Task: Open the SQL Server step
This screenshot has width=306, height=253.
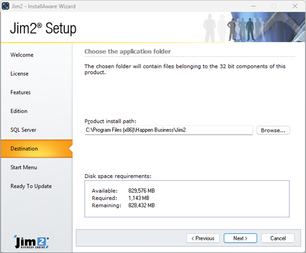Action: 23,130
